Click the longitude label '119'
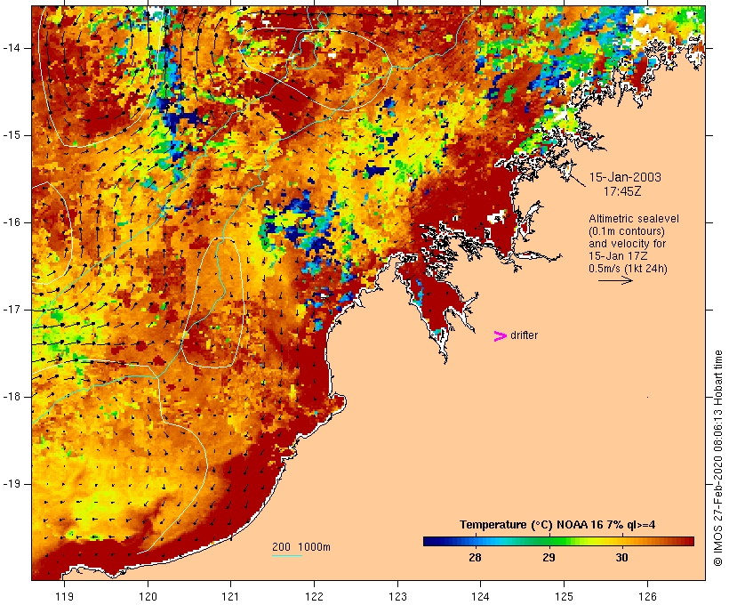 click(x=64, y=597)
